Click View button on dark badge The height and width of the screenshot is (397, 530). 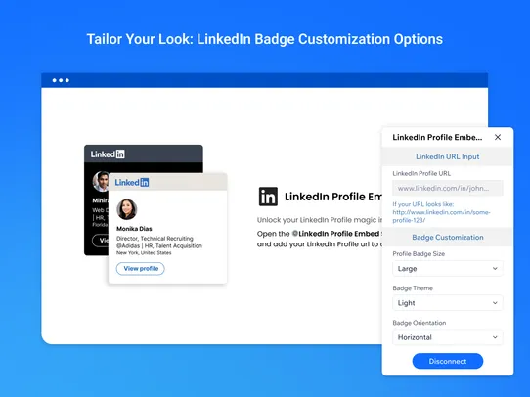tap(101, 241)
